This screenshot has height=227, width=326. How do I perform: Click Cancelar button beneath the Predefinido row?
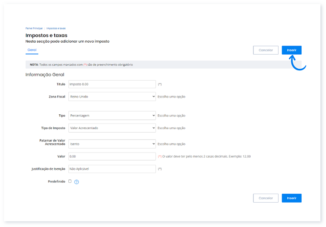[x=266, y=198]
